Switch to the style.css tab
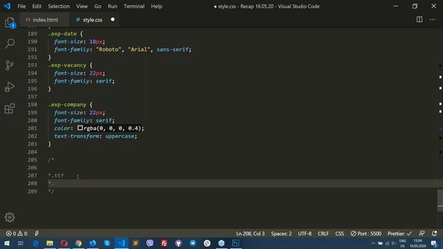443x249 pixels. click(x=92, y=20)
